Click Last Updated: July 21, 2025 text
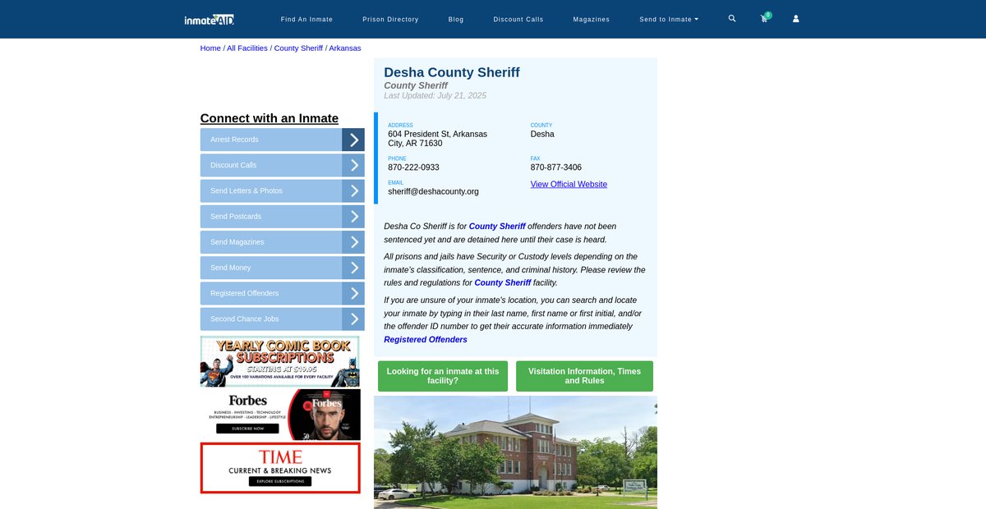This screenshot has height=509, width=986. (435, 96)
